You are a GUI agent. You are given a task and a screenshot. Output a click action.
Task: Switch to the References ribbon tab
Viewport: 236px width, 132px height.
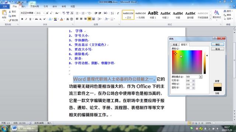46,7
